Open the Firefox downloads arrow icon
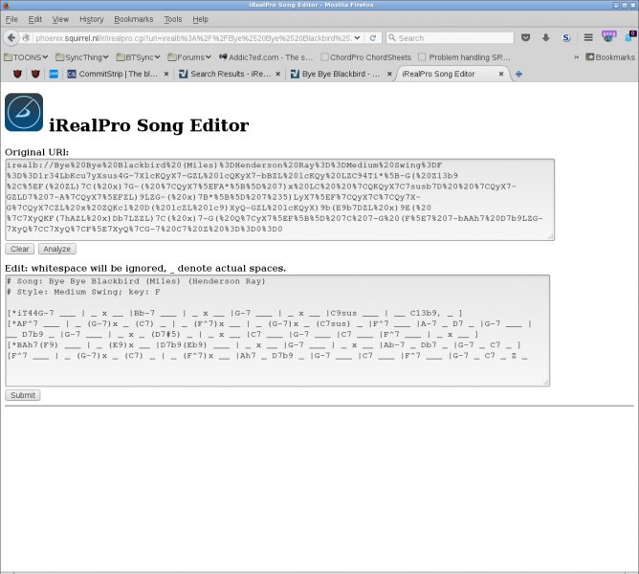 click(545, 38)
